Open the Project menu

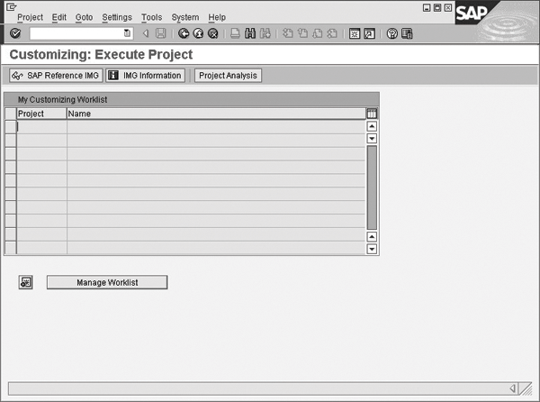coord(31,17)
